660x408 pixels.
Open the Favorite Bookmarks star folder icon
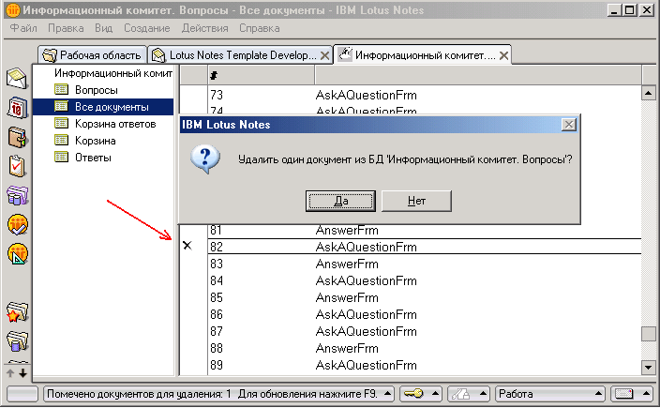pos(17,312)
